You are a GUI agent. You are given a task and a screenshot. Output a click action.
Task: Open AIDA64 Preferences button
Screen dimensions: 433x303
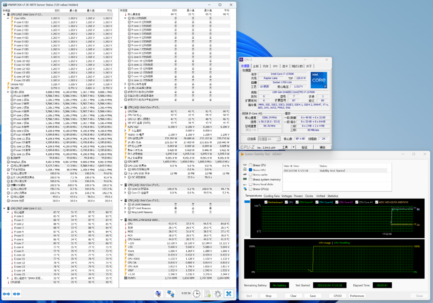point(357,296)
